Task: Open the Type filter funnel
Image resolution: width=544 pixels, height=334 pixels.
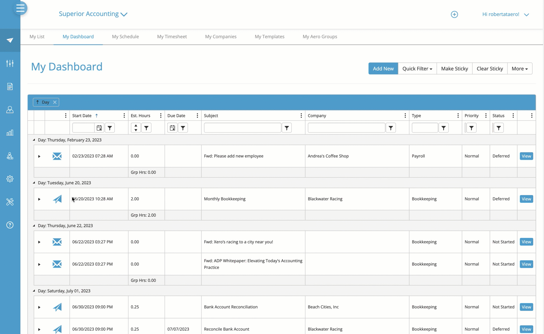Action: (444, 128)
